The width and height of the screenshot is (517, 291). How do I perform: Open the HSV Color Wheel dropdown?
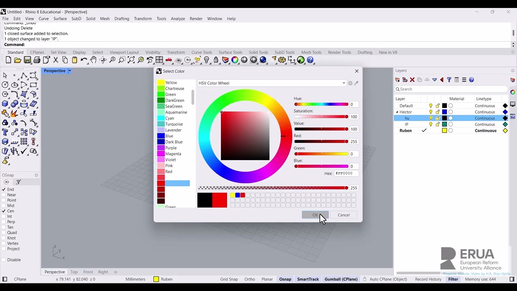point(272,83)
